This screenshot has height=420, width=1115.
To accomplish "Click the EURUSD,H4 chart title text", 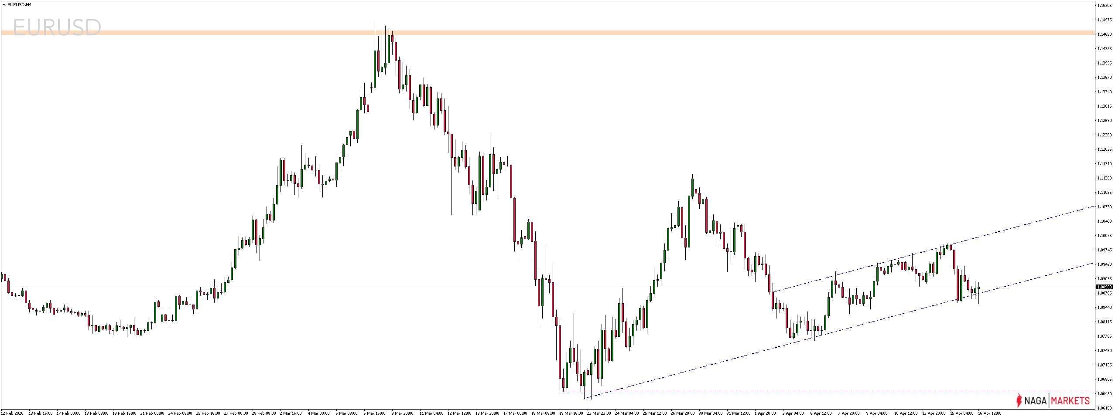I will click(x=20, y=5).
